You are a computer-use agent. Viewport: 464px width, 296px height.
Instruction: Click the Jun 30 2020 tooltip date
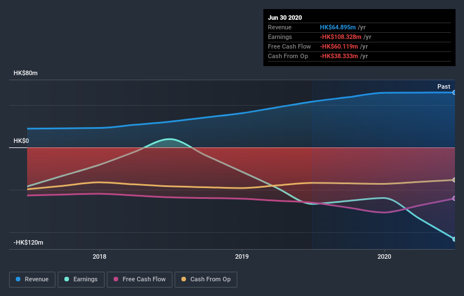pos(285,18)
